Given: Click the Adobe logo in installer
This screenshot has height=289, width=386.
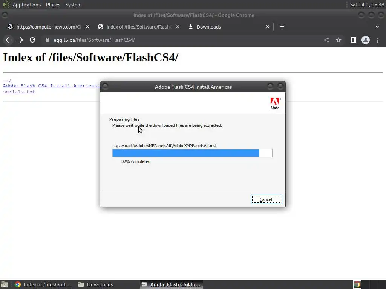Looking at the screenshot, I should 275,103.
